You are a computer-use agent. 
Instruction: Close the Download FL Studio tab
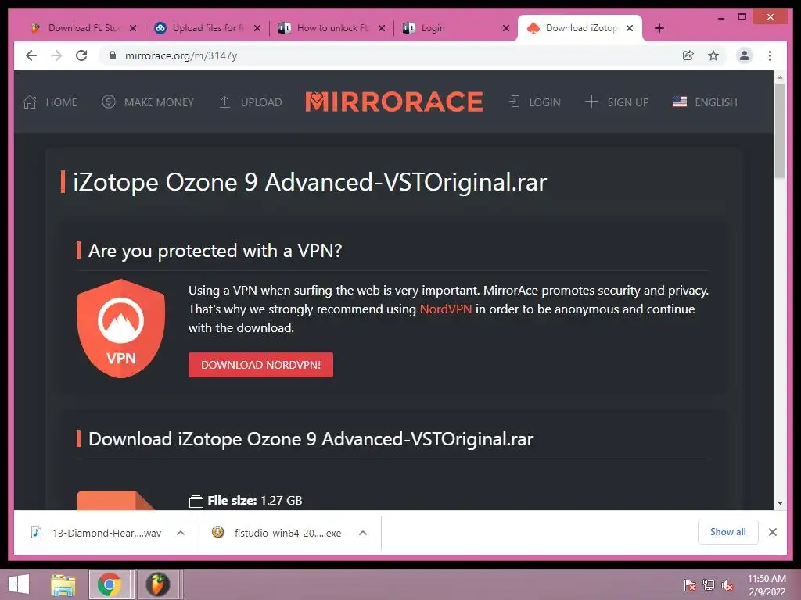tap(133, 28)
